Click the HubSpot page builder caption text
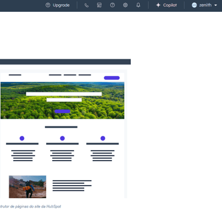 [x=31, y=206]
